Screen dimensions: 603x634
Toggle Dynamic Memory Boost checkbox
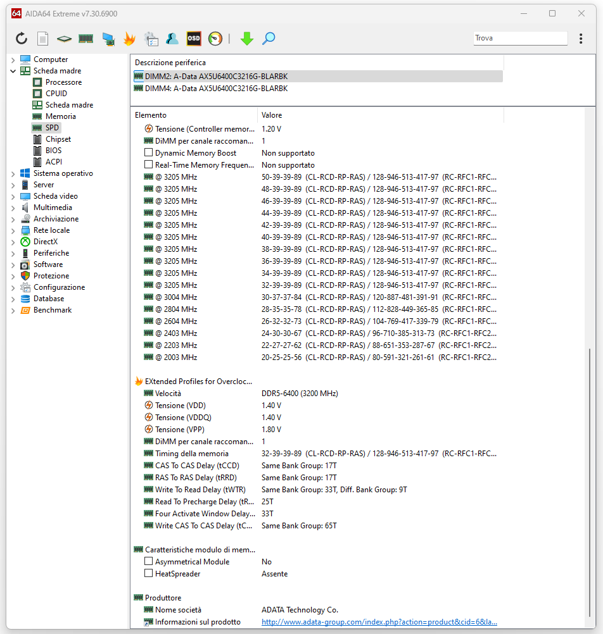tap(148, 152)
